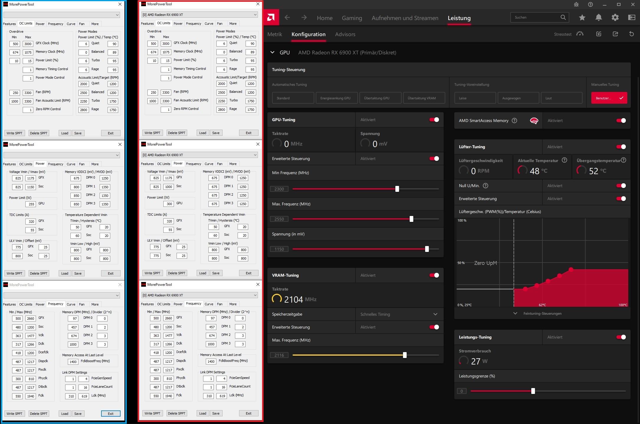This screenshot has height=424, width=640.
Task: Collapse the GPU section chevron
Action: [x=272, y=52]
